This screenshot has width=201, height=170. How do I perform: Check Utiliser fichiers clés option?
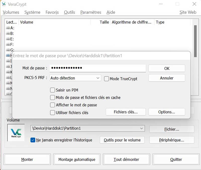[53, 113]
